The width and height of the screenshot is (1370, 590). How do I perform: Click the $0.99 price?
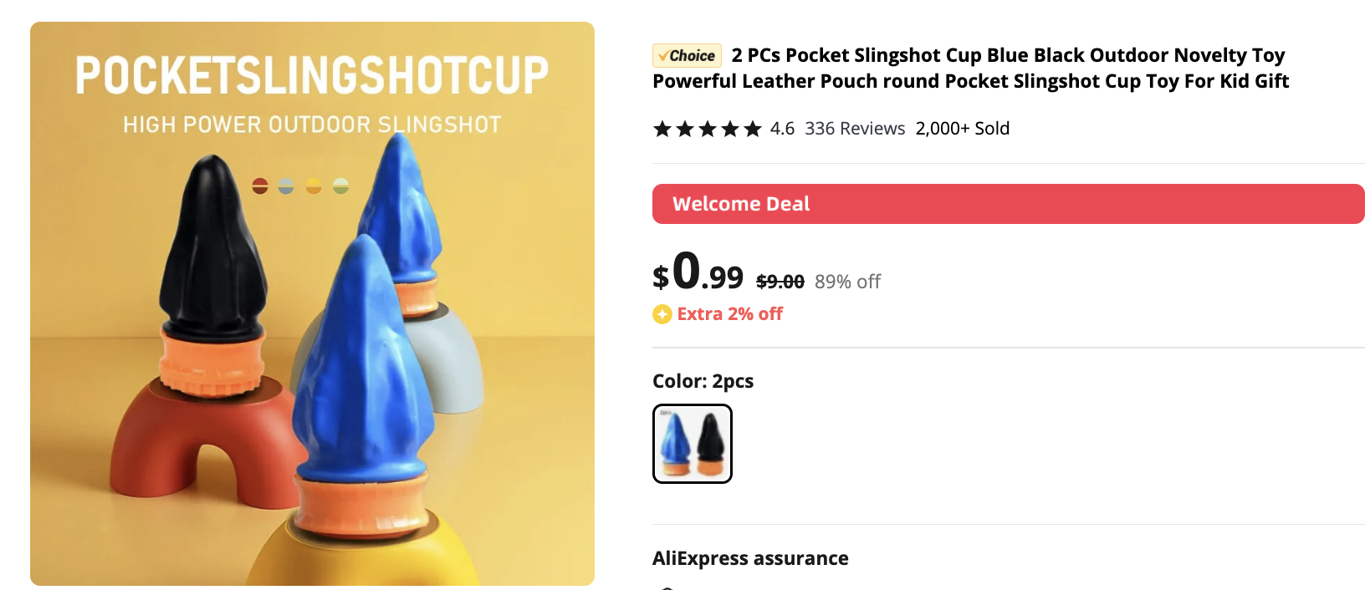[698, 272]
